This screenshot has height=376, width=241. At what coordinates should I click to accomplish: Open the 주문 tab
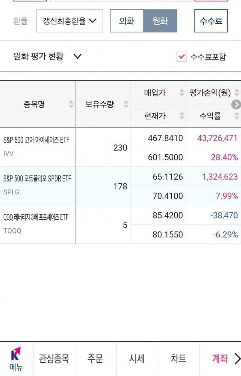coord(95,359)
